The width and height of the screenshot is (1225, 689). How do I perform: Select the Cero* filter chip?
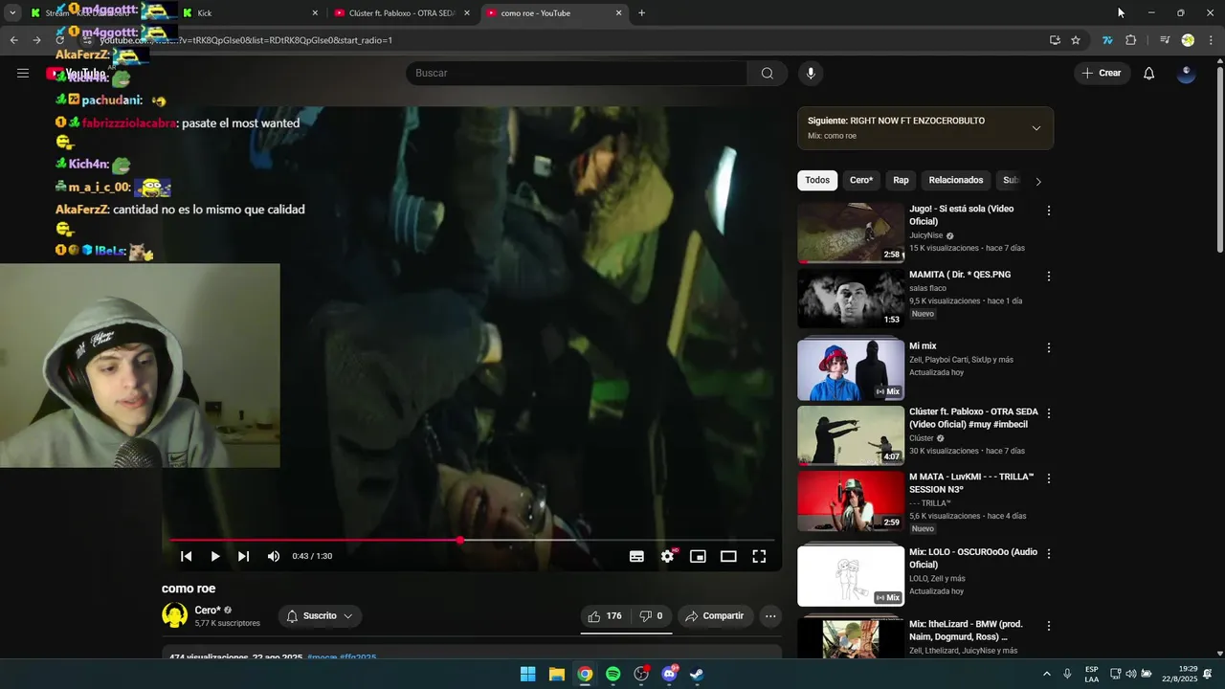[x=861, y=180]
